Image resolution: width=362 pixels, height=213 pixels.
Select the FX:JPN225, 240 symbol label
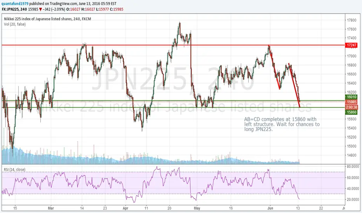(14, 9)
